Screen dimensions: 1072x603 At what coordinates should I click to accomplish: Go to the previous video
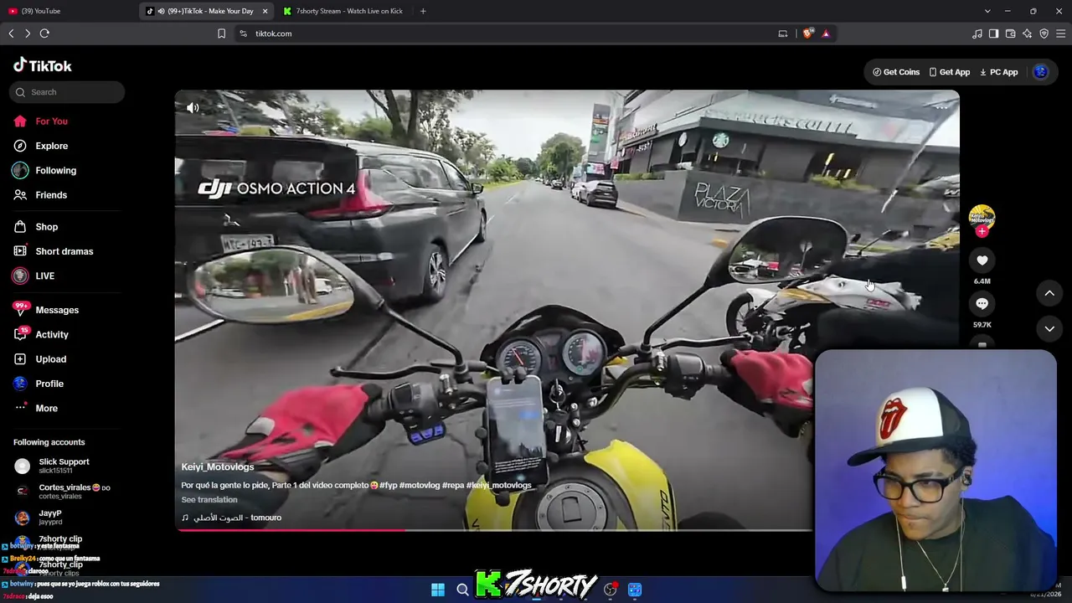(1049, 293)
